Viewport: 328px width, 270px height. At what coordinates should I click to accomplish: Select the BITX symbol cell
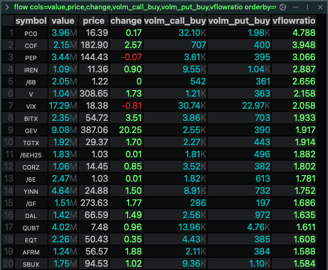click(31, 118)
